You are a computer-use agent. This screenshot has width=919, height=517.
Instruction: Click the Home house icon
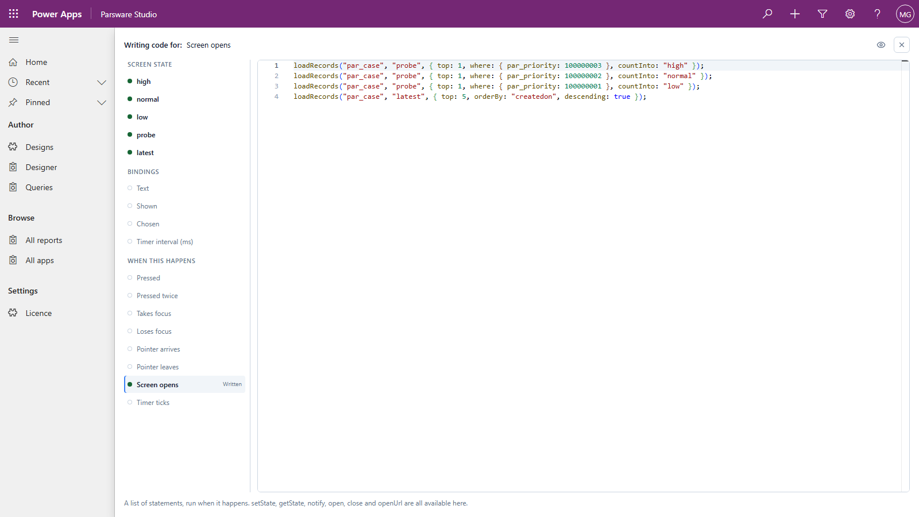point(13,62)
